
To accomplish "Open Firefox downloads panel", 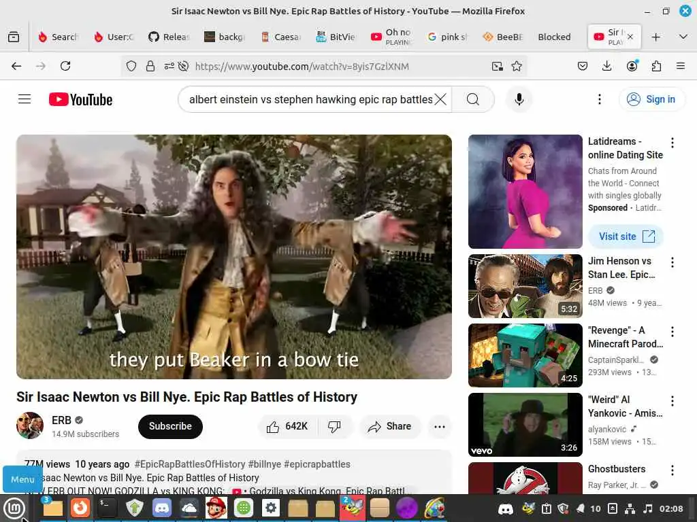I will coord(606,66).
